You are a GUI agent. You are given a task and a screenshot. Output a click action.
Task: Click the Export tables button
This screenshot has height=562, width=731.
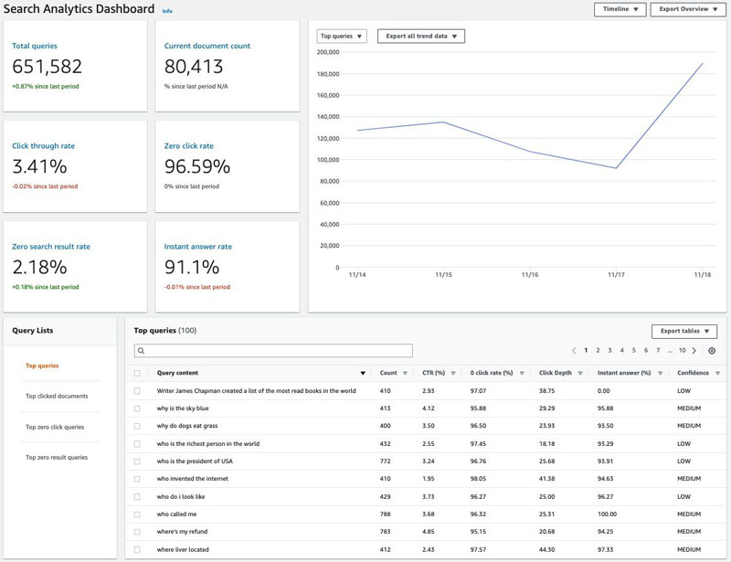(683, 332)
